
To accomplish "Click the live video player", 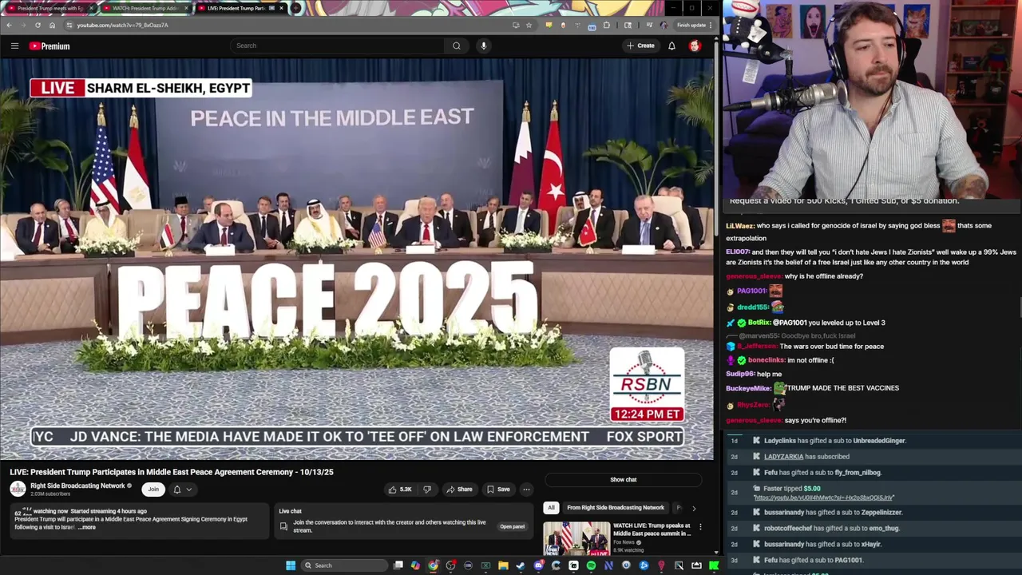I will click(x=357, y=259).
